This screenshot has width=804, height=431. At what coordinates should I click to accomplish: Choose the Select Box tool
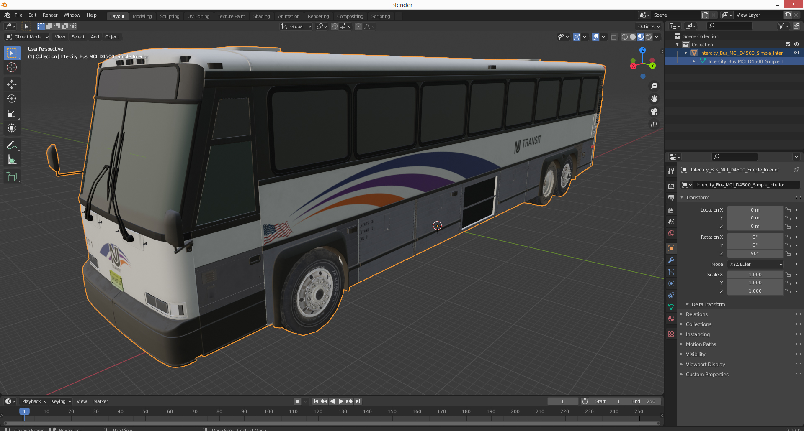12,53
